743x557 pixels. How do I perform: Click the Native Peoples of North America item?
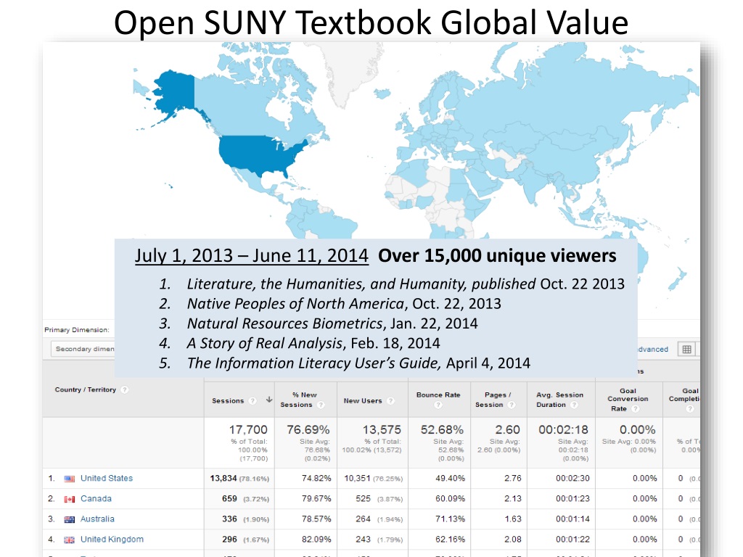tap(344, 304)
